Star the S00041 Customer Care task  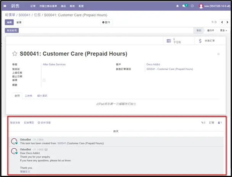[x=14, y=54]
